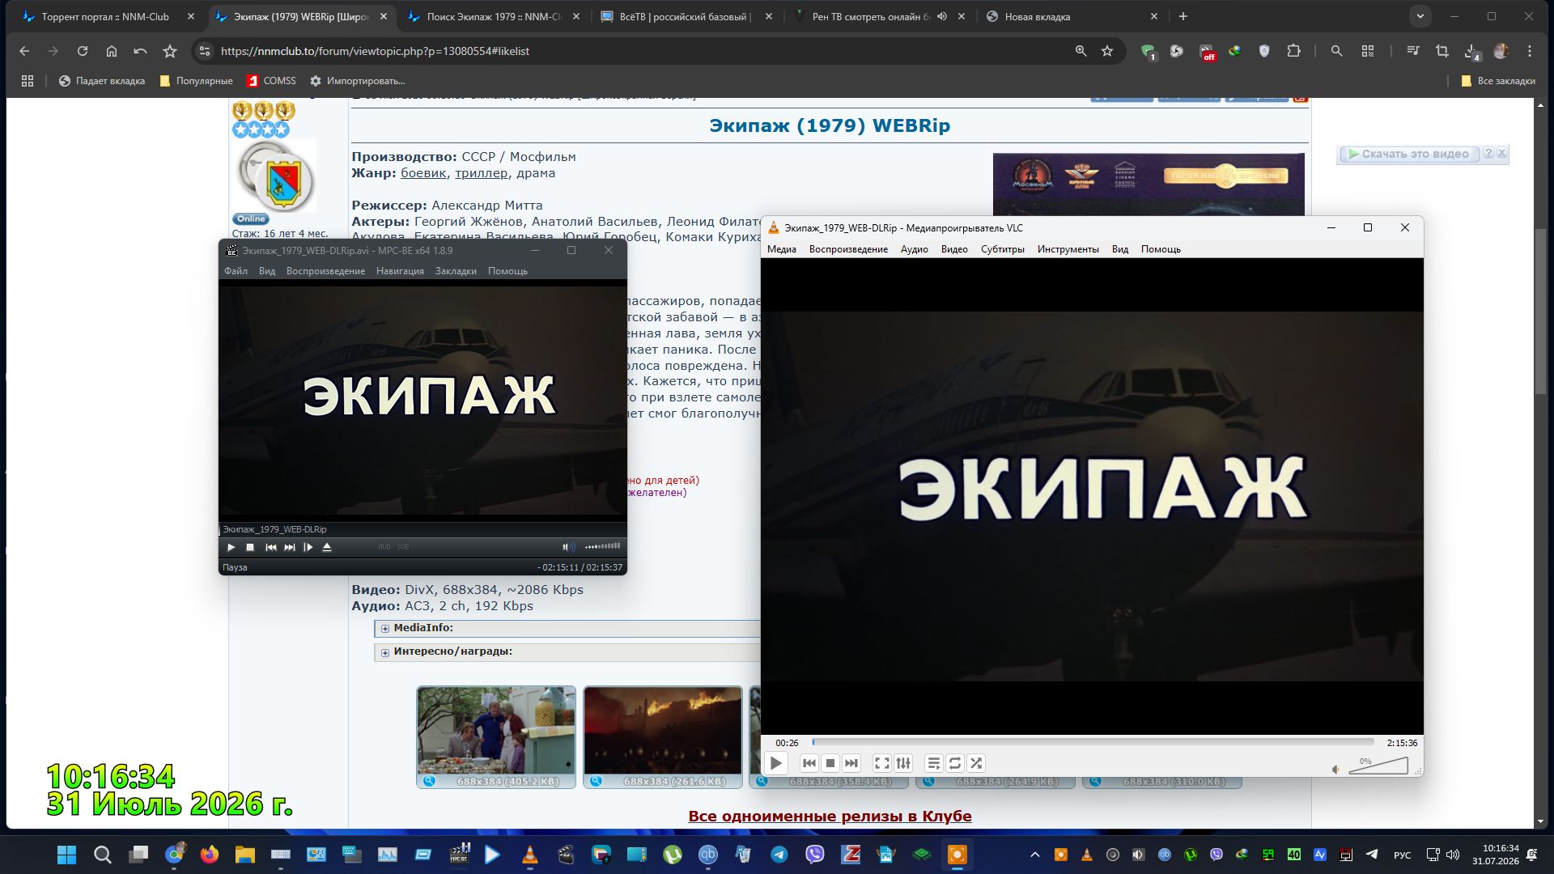The height and width of the screenshot is (874, 1554).
Task: Stop playback in MPC-BE
Action: (250, 548)
